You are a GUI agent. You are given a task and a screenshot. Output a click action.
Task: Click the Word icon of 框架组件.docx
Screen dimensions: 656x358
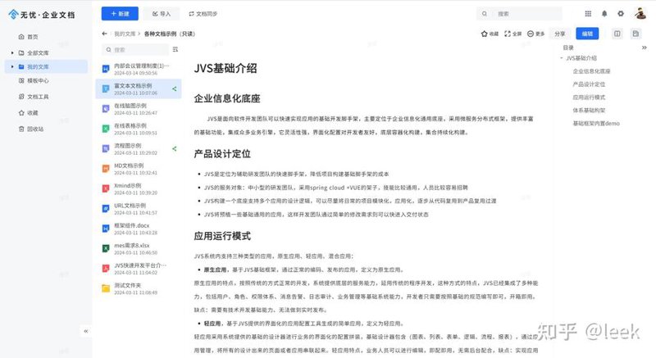click(x=106, y=229)
